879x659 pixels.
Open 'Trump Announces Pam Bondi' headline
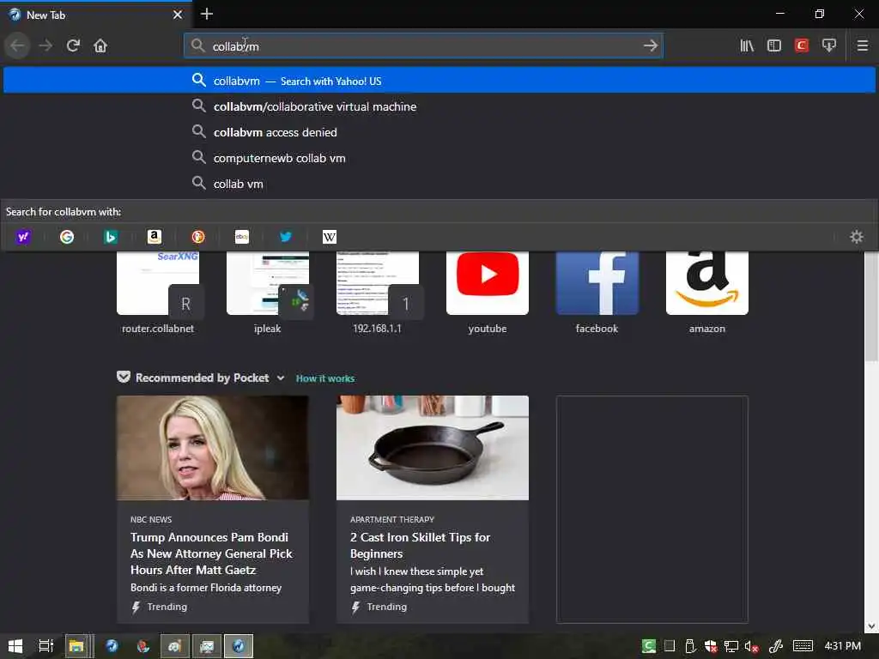tap(211, 553)
